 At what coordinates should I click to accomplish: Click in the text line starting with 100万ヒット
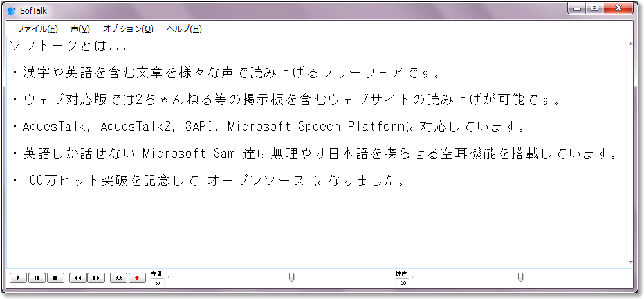click(212, 181)
